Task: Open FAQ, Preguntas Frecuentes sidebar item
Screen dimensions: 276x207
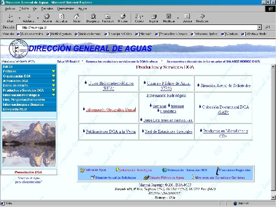Action: (x=29, y=100)
